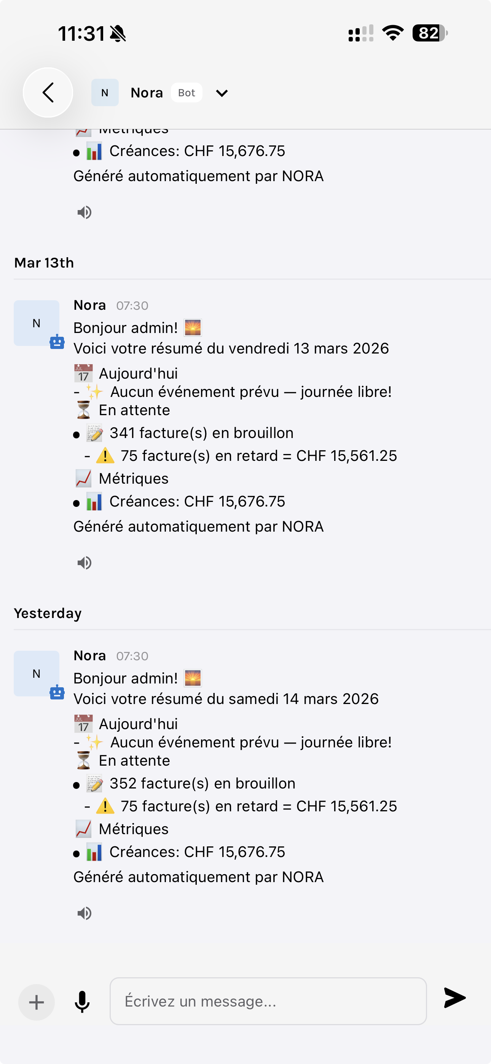This screenshot has height=1064, width=491.
Task: Tap the 07:30 timestamp on Mar 13th message
Action: (132, 306)
